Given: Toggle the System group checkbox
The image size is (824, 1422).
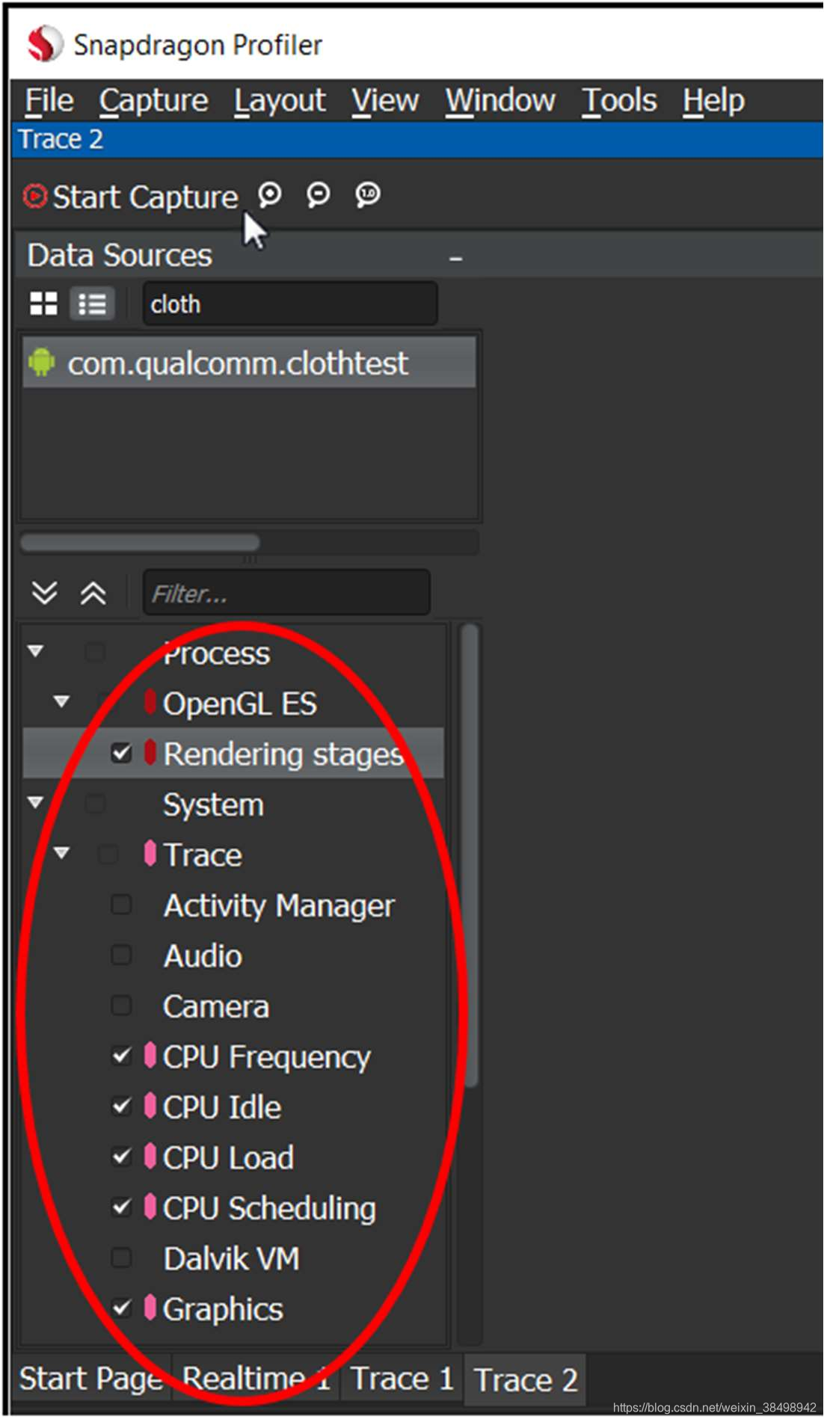Looking at the screenshot, I should click(x=95, y=804).
